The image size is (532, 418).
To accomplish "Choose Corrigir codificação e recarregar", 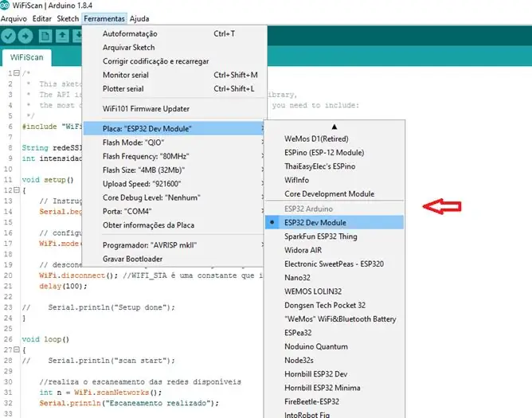I will (x=174, y=61).
